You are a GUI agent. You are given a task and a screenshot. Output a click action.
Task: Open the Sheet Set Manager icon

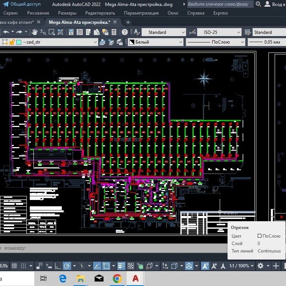(97, 32)
